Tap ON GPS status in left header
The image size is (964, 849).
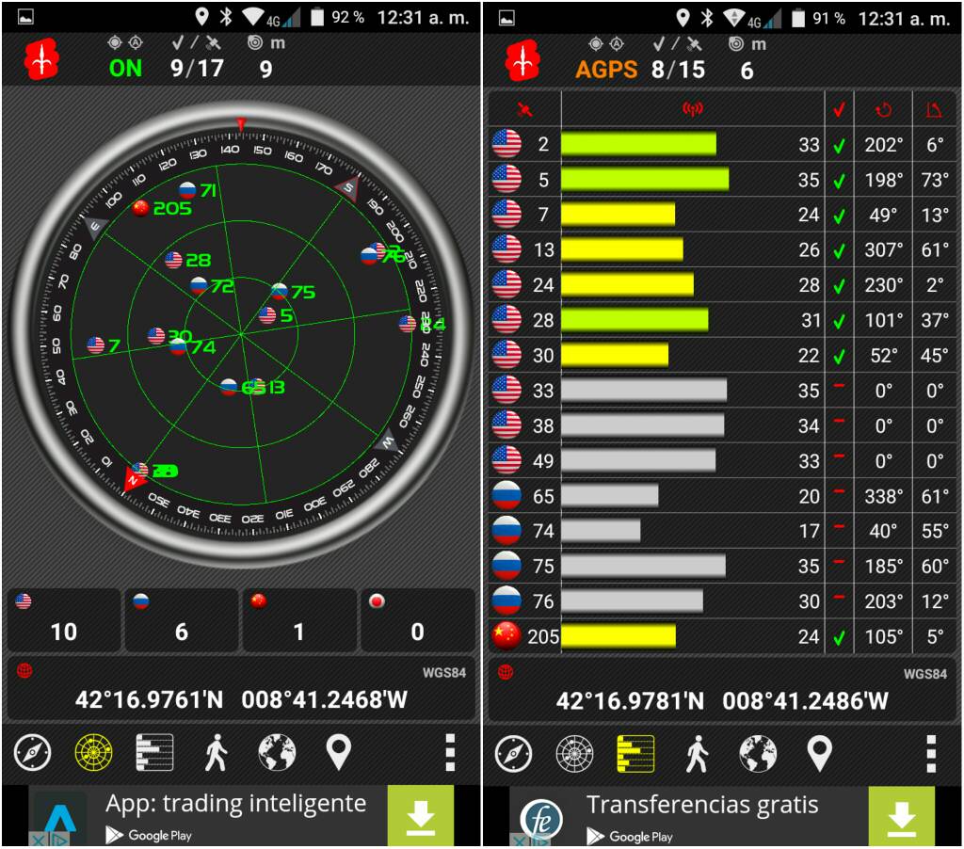(x=125, y=68)
